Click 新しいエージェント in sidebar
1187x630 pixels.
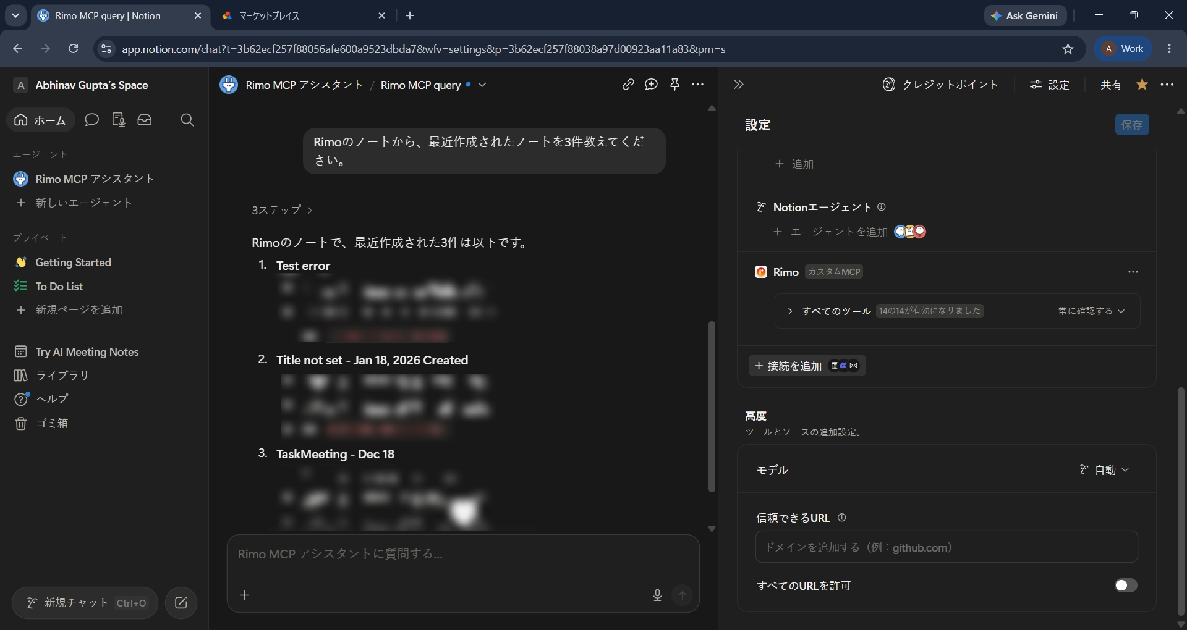[x=83, y=203]
